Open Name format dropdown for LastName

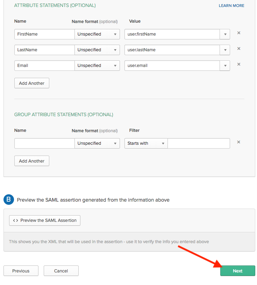(x=97, y=50)
